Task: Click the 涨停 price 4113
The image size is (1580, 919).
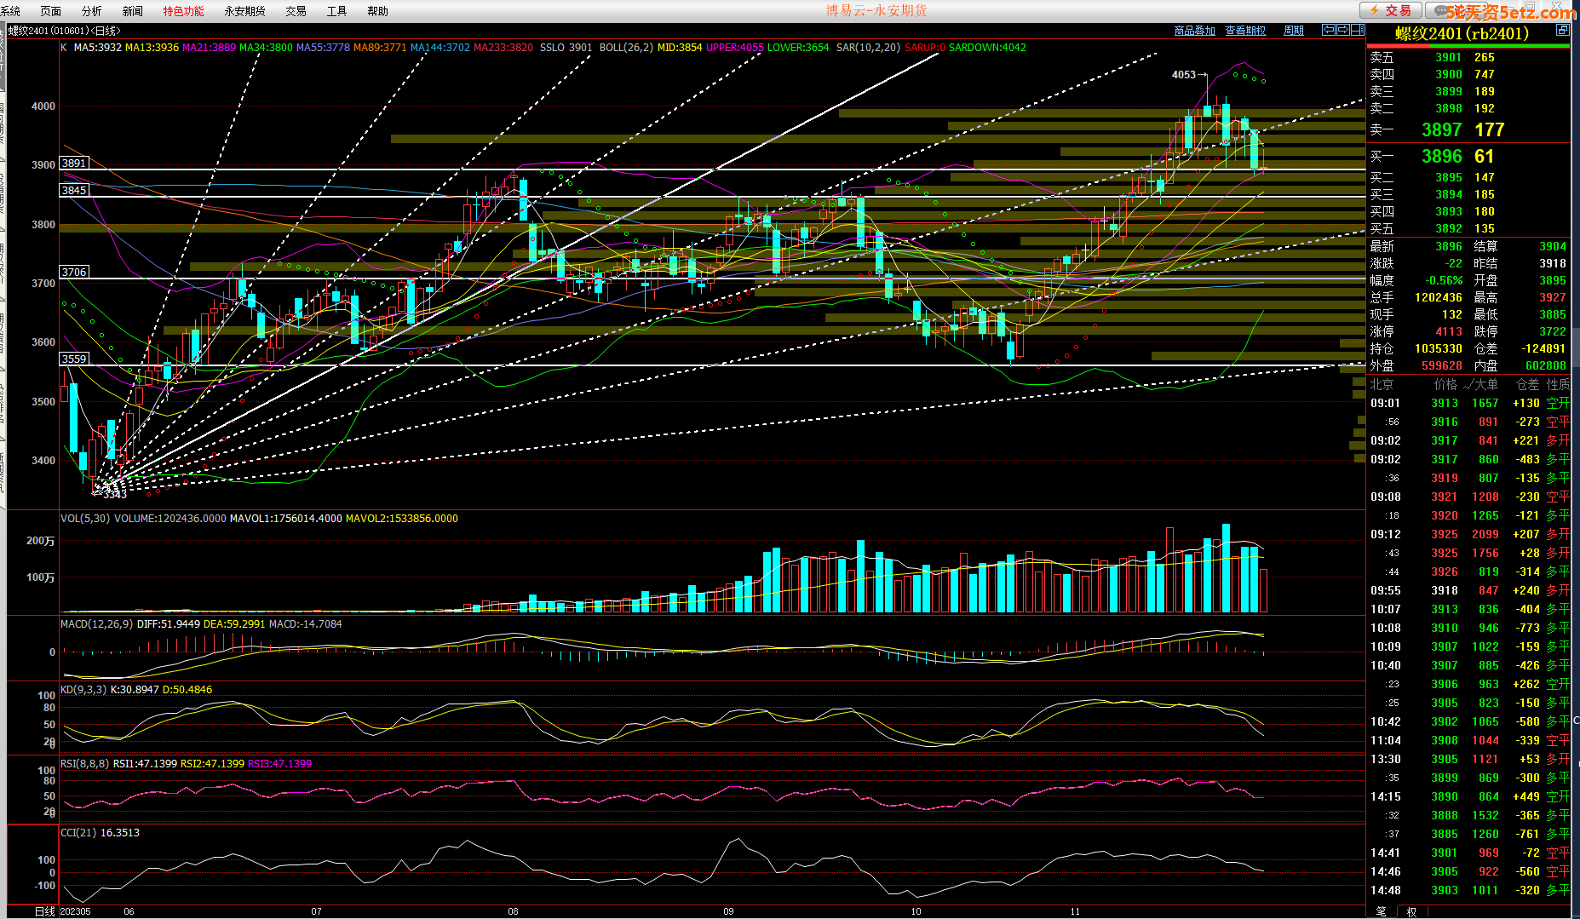Action: 1448,331
